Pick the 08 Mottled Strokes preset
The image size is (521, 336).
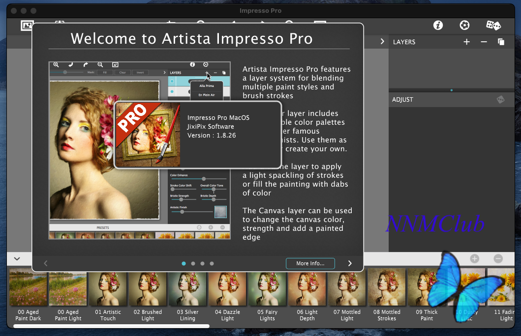[387, 295]
